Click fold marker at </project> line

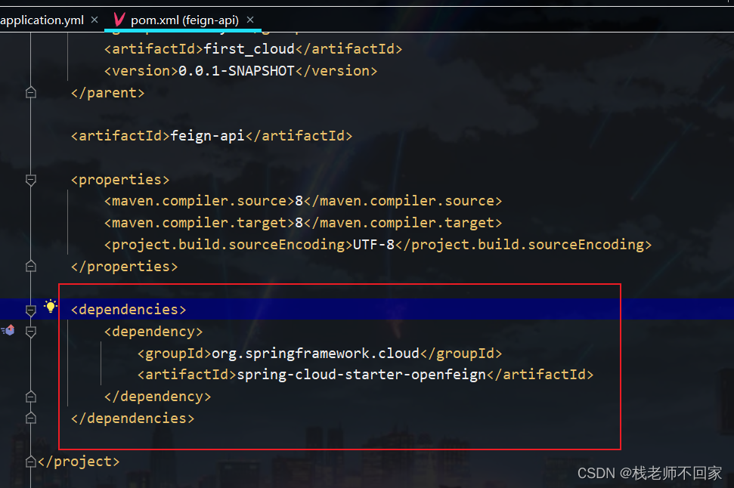pyautogui.click(x=31, y=462)
